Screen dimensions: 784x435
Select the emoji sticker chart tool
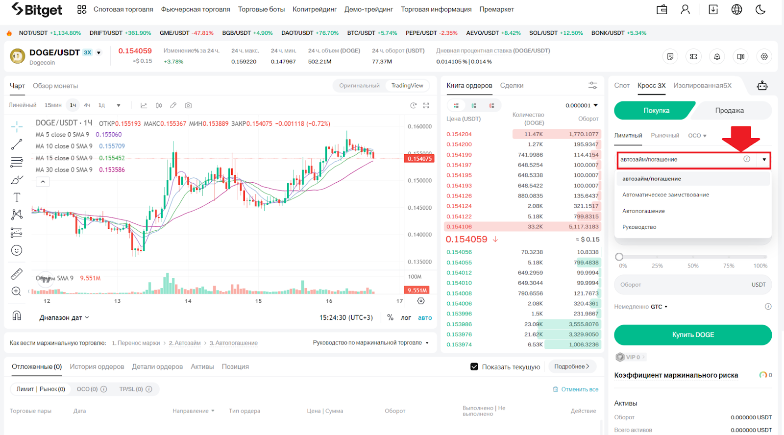(17, 250)
